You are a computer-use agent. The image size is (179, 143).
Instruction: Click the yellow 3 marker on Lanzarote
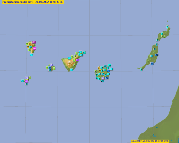pyautogui.click(x=164, y=37)
